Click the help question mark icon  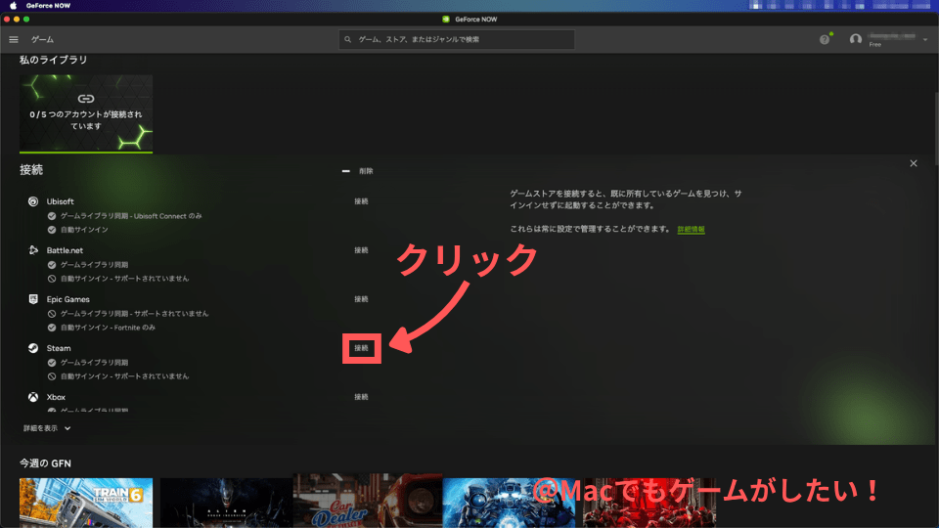[x=825, y=39]
